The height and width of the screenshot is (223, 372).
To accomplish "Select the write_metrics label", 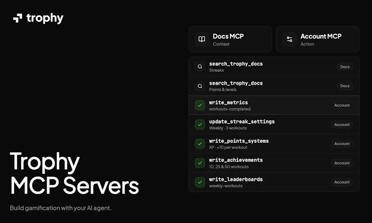I will (229, 102).
